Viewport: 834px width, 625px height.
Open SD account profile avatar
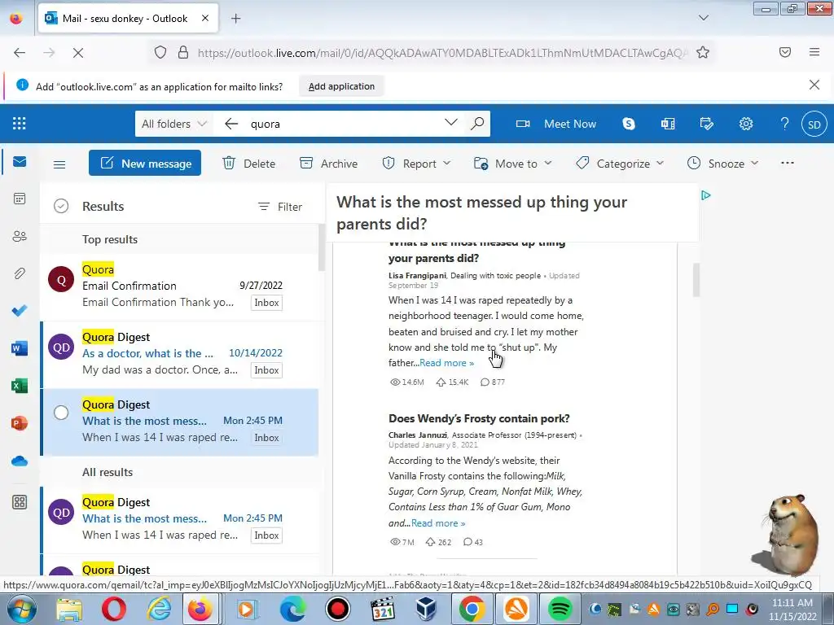click(814, 124)
